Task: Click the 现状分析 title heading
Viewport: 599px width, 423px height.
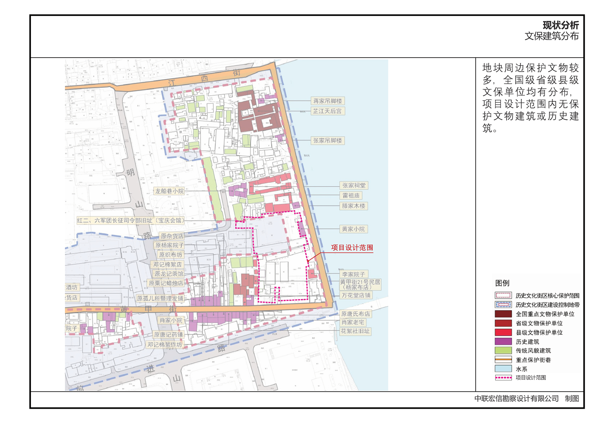Action: click(561, 25)
